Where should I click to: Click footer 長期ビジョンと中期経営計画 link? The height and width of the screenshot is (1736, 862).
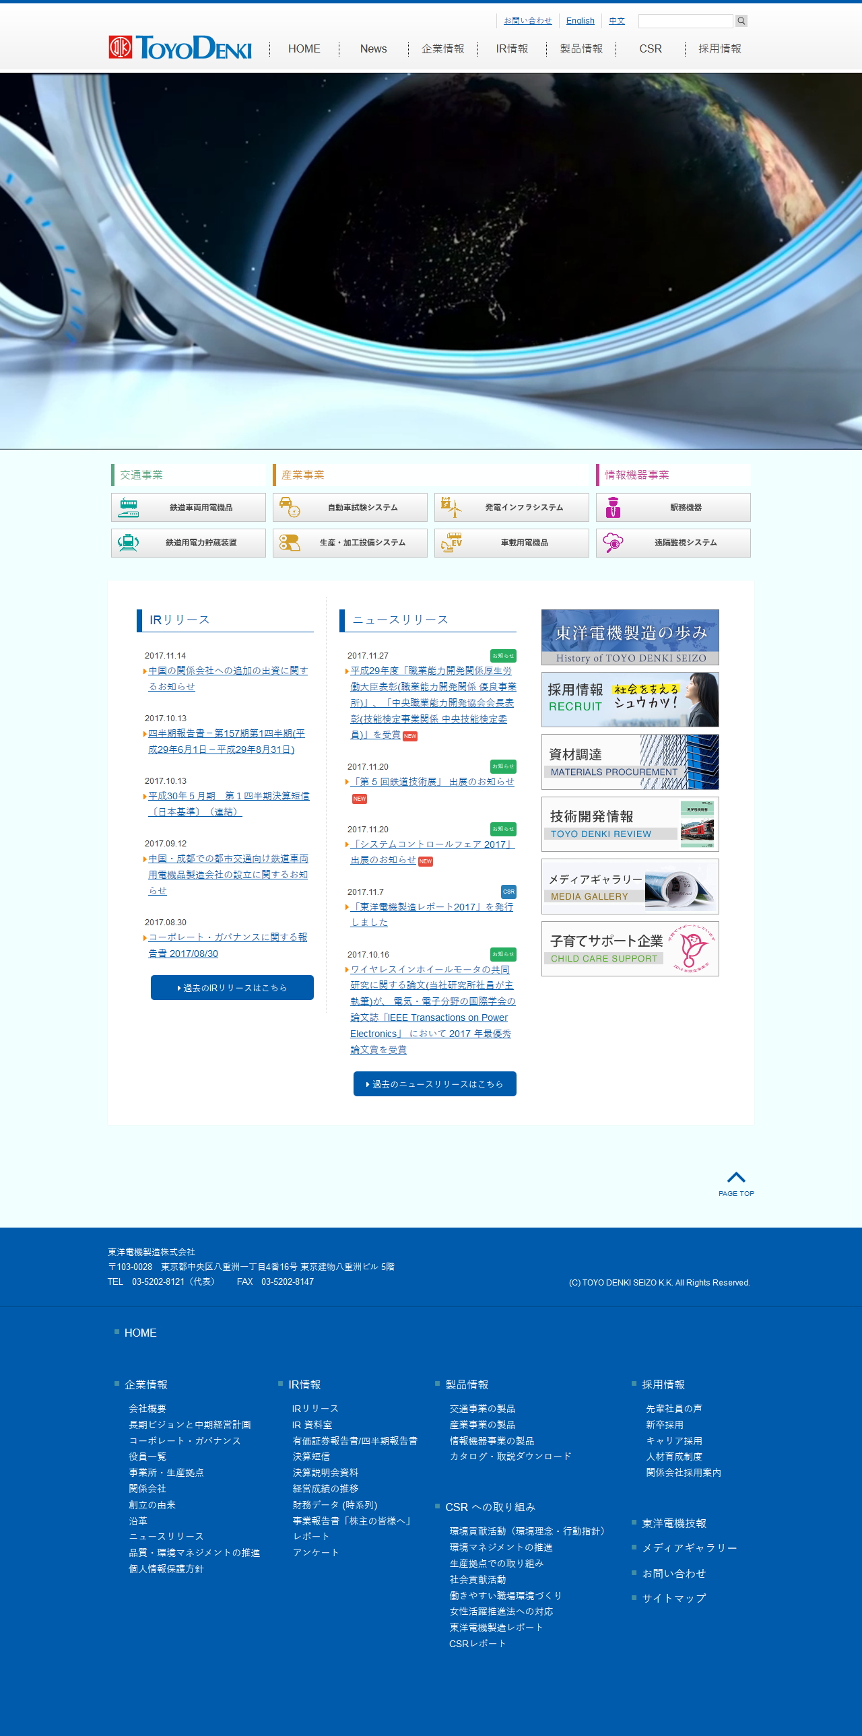190,1425
